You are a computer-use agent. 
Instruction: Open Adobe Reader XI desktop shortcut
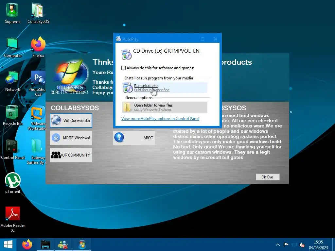coord(13,219)
